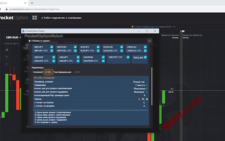
Task: Click the PocketOption Robot window logo icon
Action: (x=24, y=31)
